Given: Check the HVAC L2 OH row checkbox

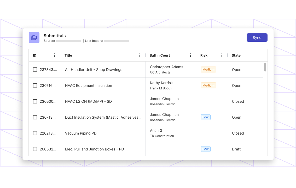Looking at the screenshot, I should tap(35, 101).
